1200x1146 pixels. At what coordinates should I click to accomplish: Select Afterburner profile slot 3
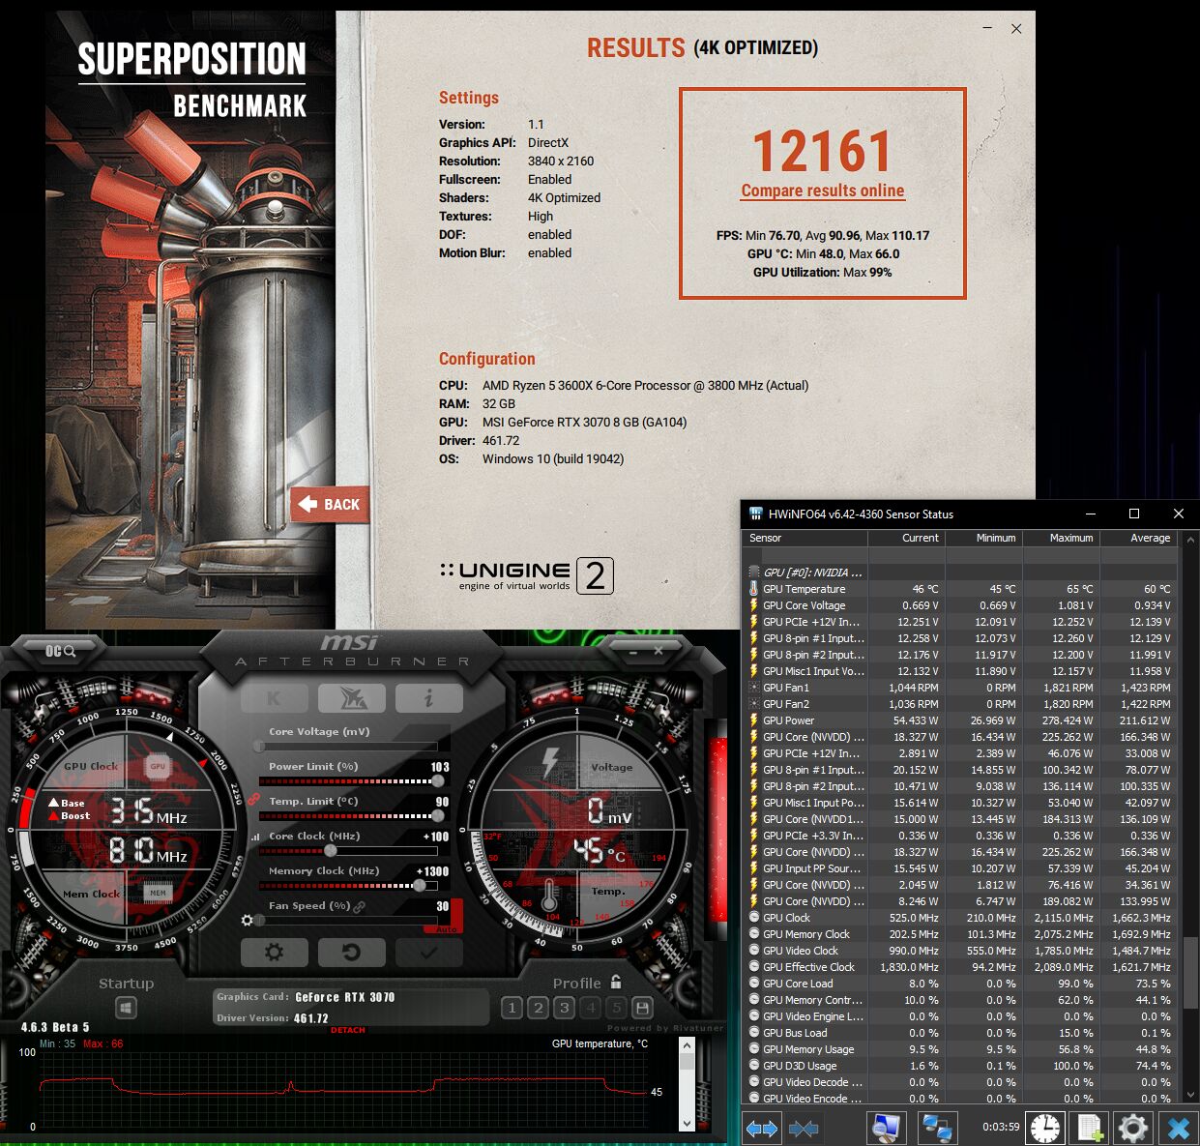(x=565, y=1008)
